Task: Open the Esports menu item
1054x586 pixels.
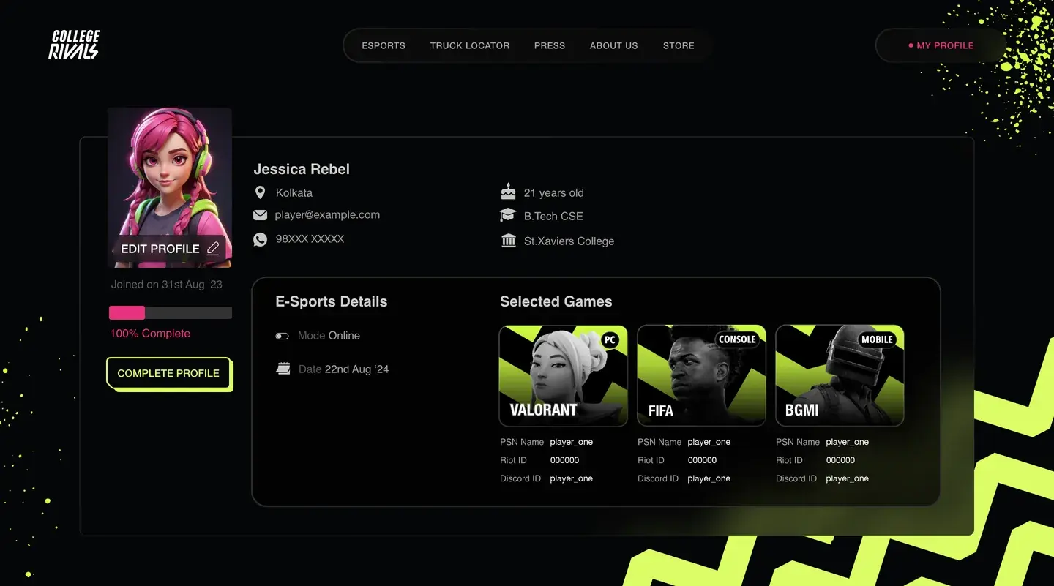Action: click(384, 45)
